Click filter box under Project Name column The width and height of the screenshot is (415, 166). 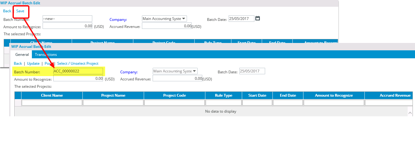coord(113,103)
